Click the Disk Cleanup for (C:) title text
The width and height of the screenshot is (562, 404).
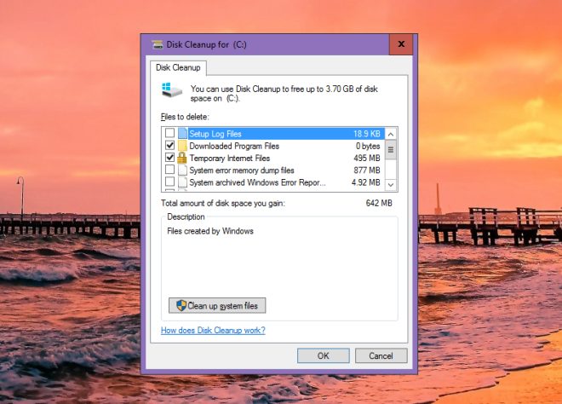pyautogui.click(x=206, y=44)
